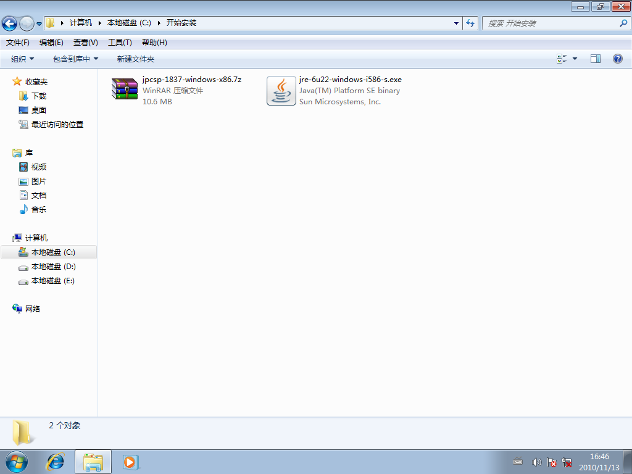Open 音乐 library

(x=39, y=210)
